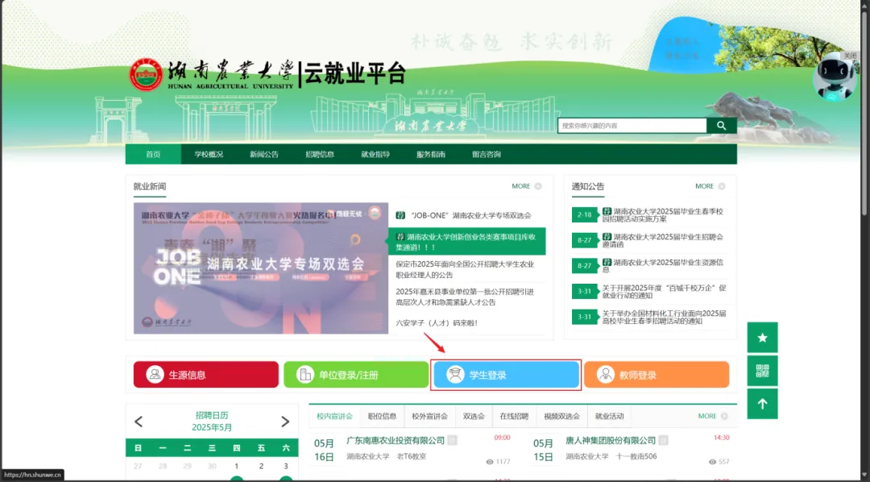
Task: Open notice 2025届毕业生资源信息
Action: [663, 266]
